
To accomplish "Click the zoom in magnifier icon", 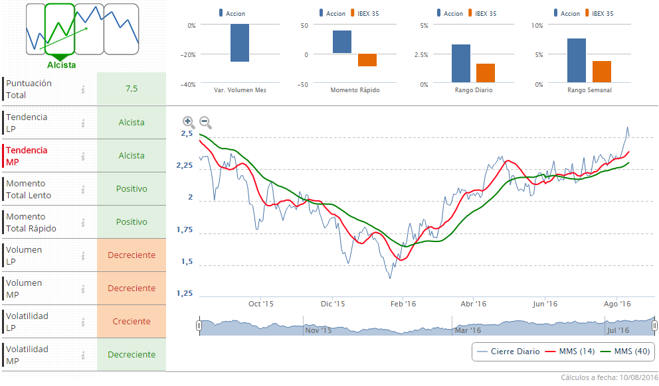I will 189,122.
